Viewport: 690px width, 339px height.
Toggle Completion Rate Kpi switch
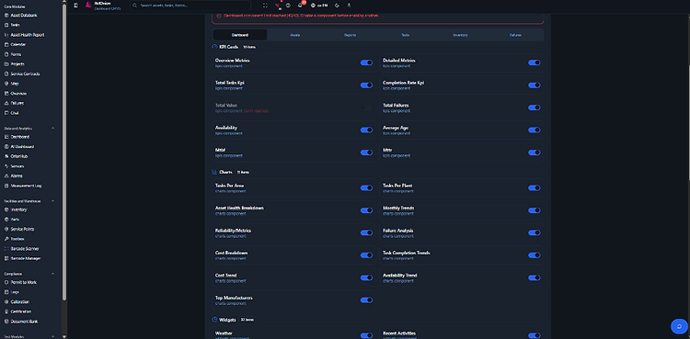(535, 85)
